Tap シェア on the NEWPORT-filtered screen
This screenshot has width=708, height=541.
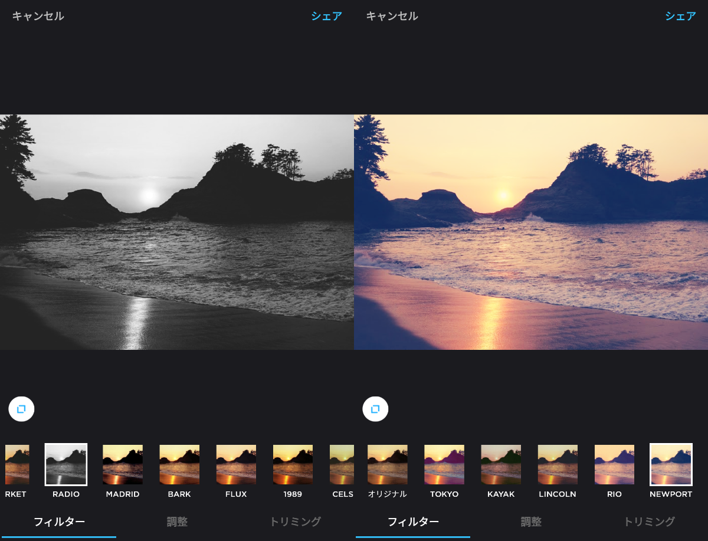pos(680,17)
